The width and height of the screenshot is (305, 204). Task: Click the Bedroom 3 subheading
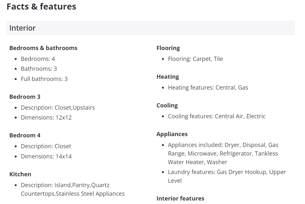tap(25, 97)
